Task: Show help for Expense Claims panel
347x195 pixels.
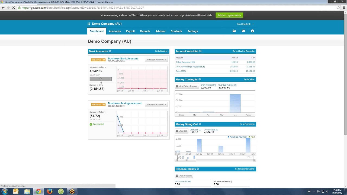Action: [198, 169]
